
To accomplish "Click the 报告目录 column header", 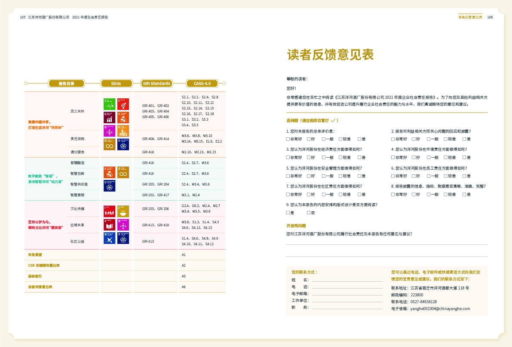I will (x=66, y=83).
